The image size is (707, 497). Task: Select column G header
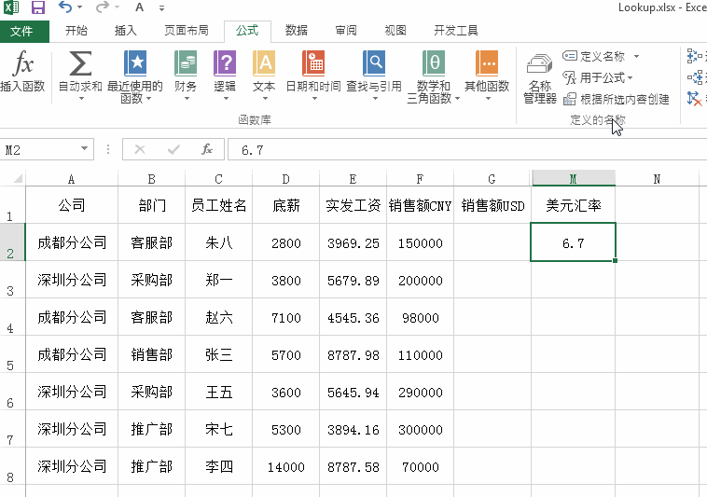492,179
